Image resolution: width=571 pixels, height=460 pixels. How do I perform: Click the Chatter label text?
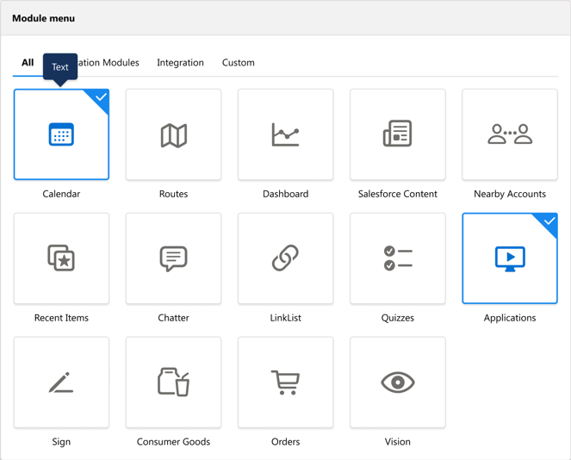tap(173, 318)
